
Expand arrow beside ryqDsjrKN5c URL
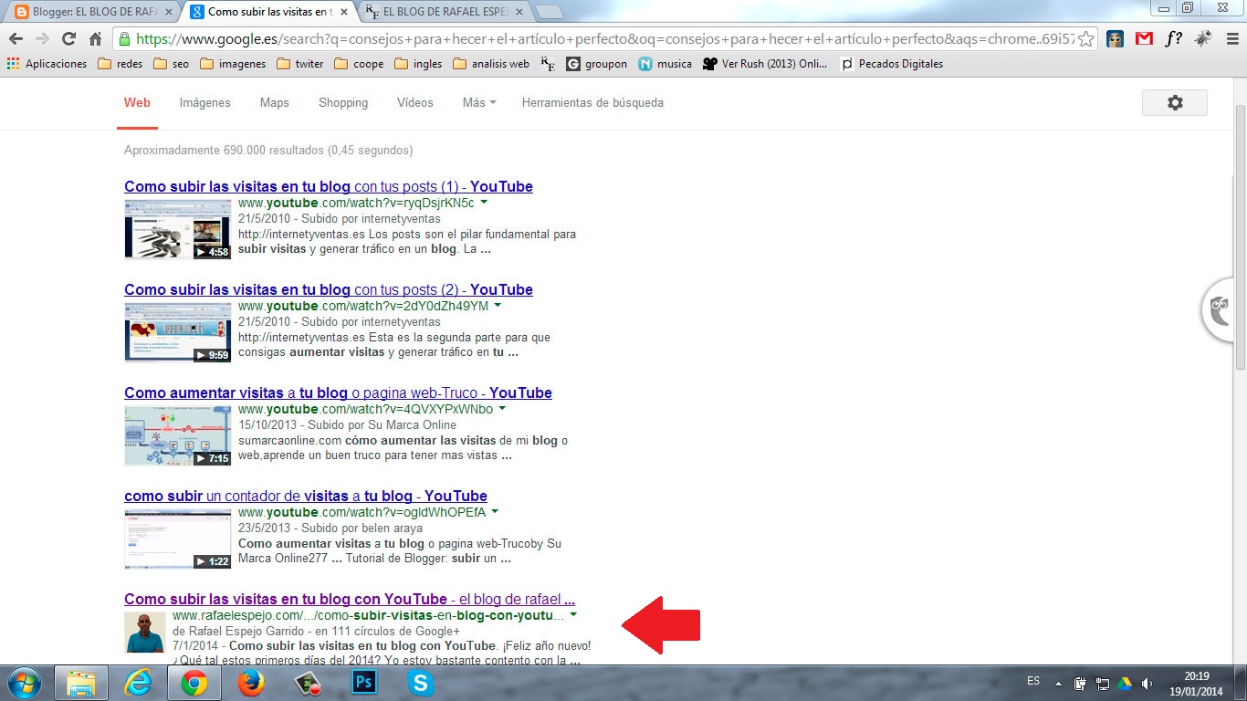(484, 203)
